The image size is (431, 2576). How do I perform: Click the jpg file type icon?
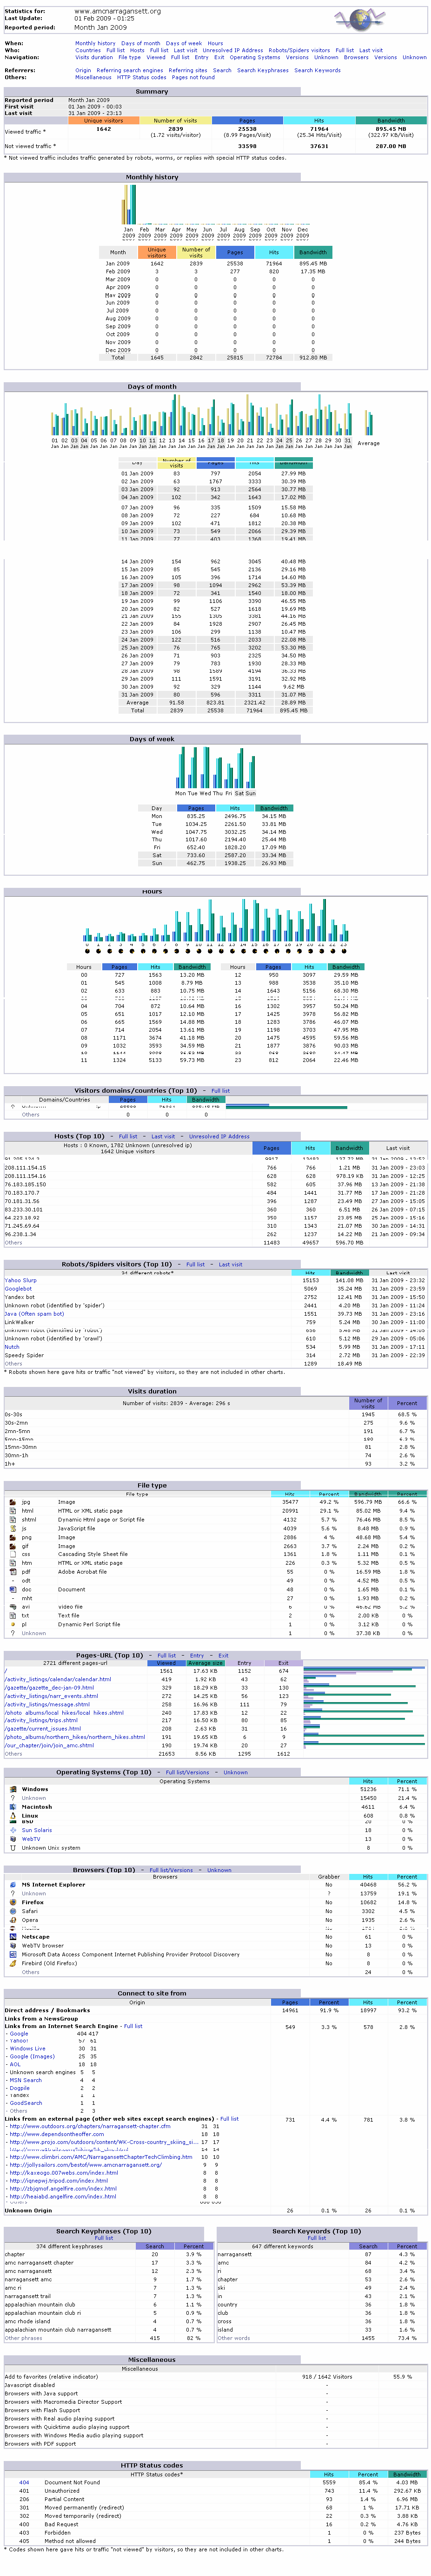tap(11, 1501)
